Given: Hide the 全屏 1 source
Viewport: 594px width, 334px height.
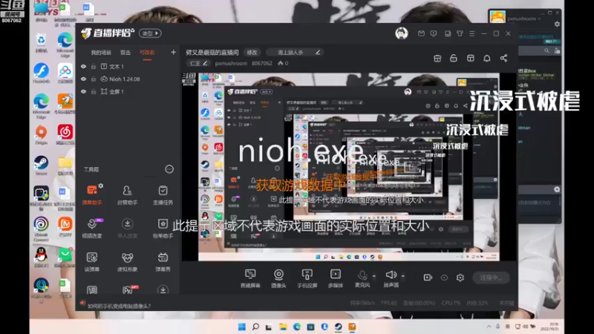Looking at the screenshot, I should pyautogui.click(x=83, y=91).
